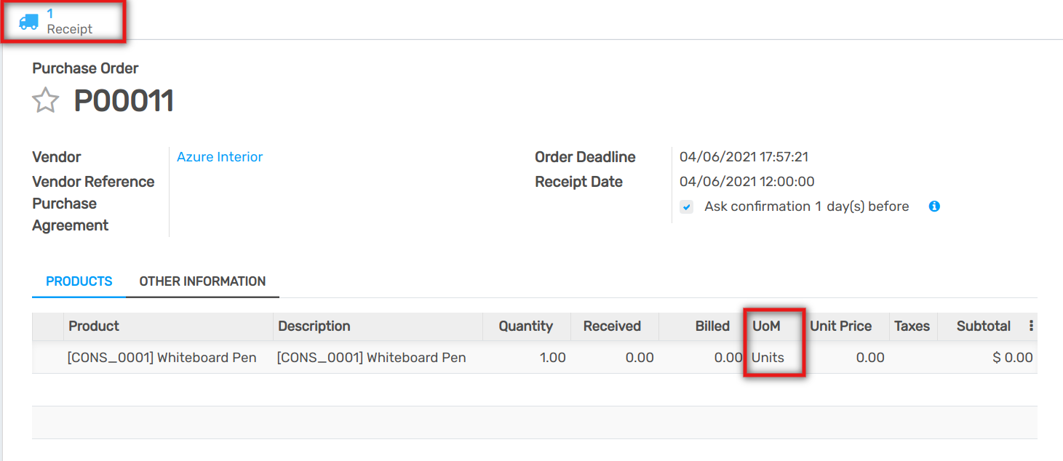Click the UoM column header
1063x461 pixels.
[766, 326]
